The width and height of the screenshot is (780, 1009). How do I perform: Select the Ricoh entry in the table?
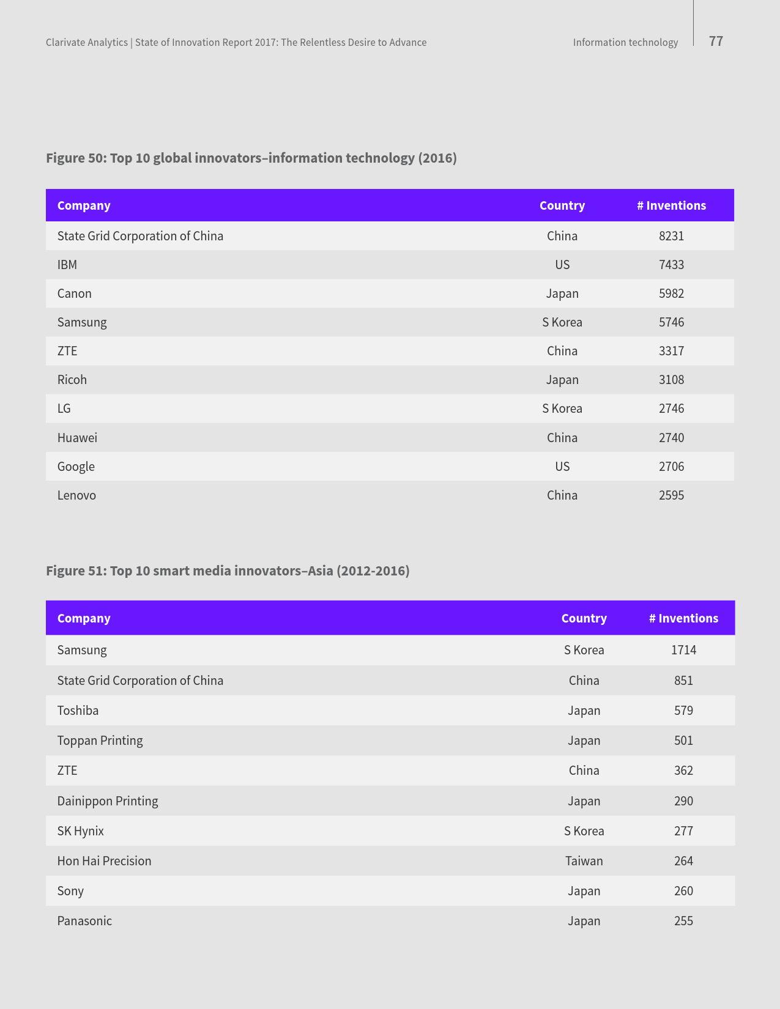coord(72,380)
